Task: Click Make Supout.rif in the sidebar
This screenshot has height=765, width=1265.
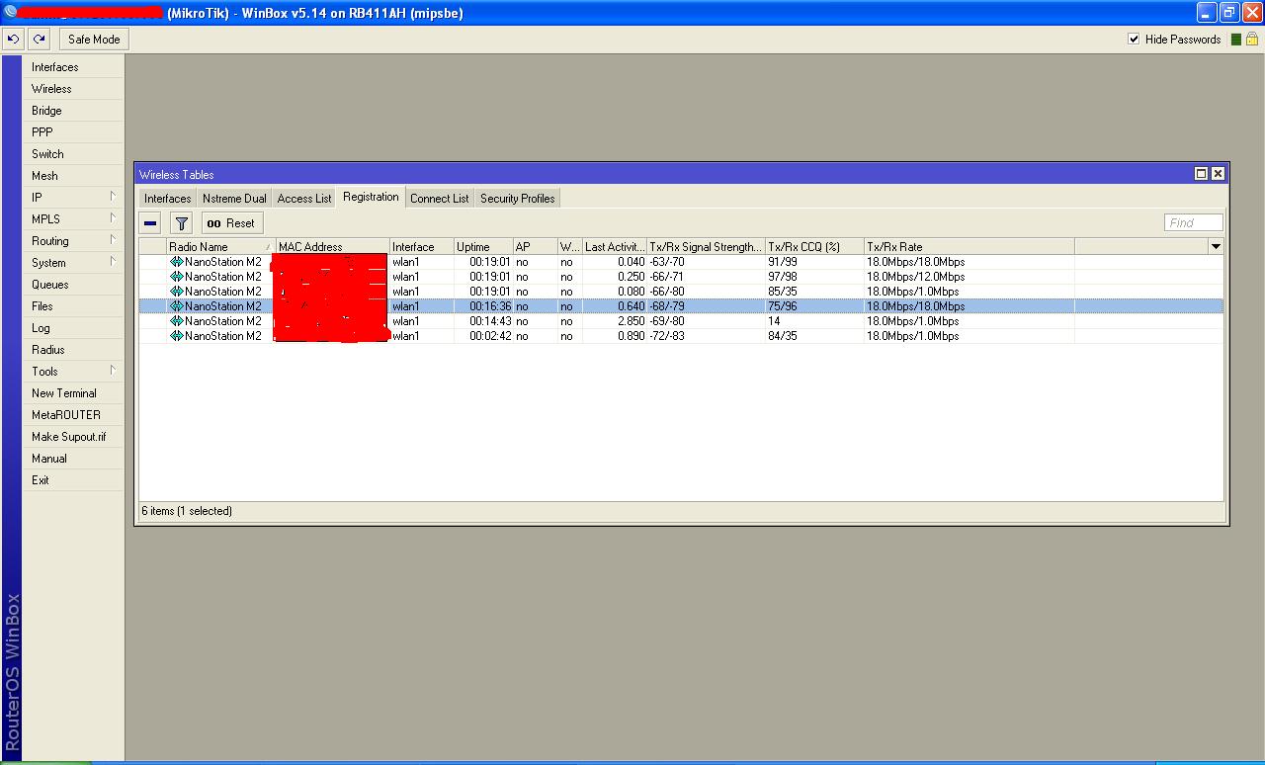Action: [x=74, y=437]
